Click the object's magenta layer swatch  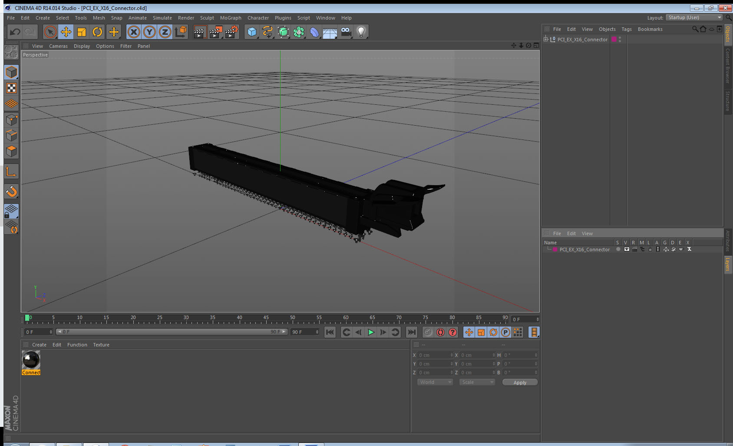tap(614, 39)
